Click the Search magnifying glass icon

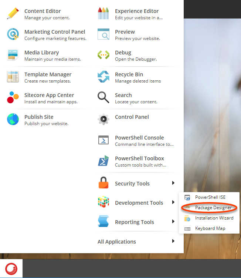tap(103, 97)
